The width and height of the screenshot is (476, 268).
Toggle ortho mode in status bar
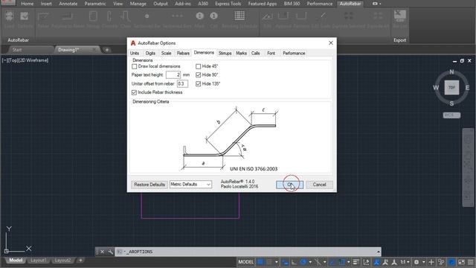pyautogui.click(x=294, y=262)
